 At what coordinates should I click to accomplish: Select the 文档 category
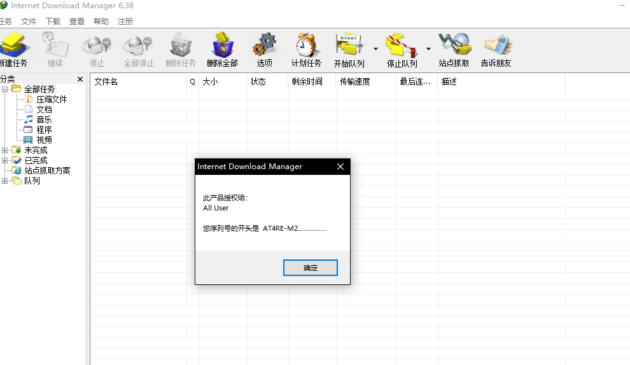point(44,109)
